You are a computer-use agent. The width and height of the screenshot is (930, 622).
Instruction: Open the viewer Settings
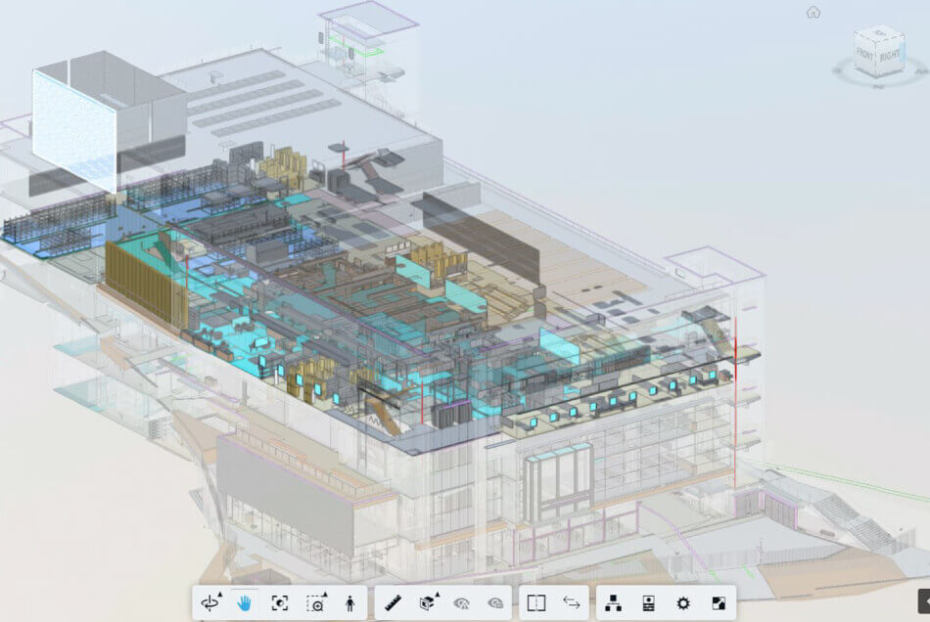683,603
